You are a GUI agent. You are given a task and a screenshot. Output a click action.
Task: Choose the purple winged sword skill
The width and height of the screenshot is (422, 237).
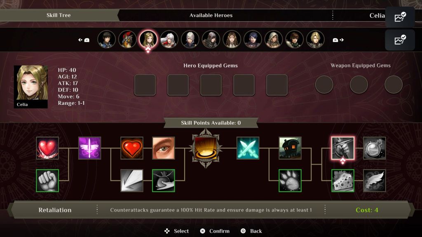pyautogui.click(x=89, y=148)
